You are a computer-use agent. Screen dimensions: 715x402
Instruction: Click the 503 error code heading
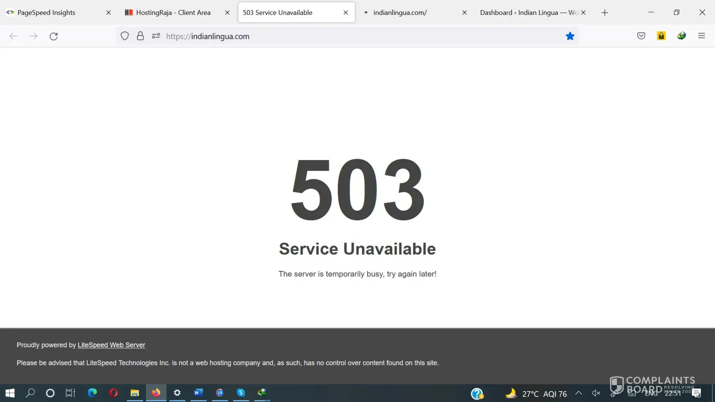(x=357, y=189)
